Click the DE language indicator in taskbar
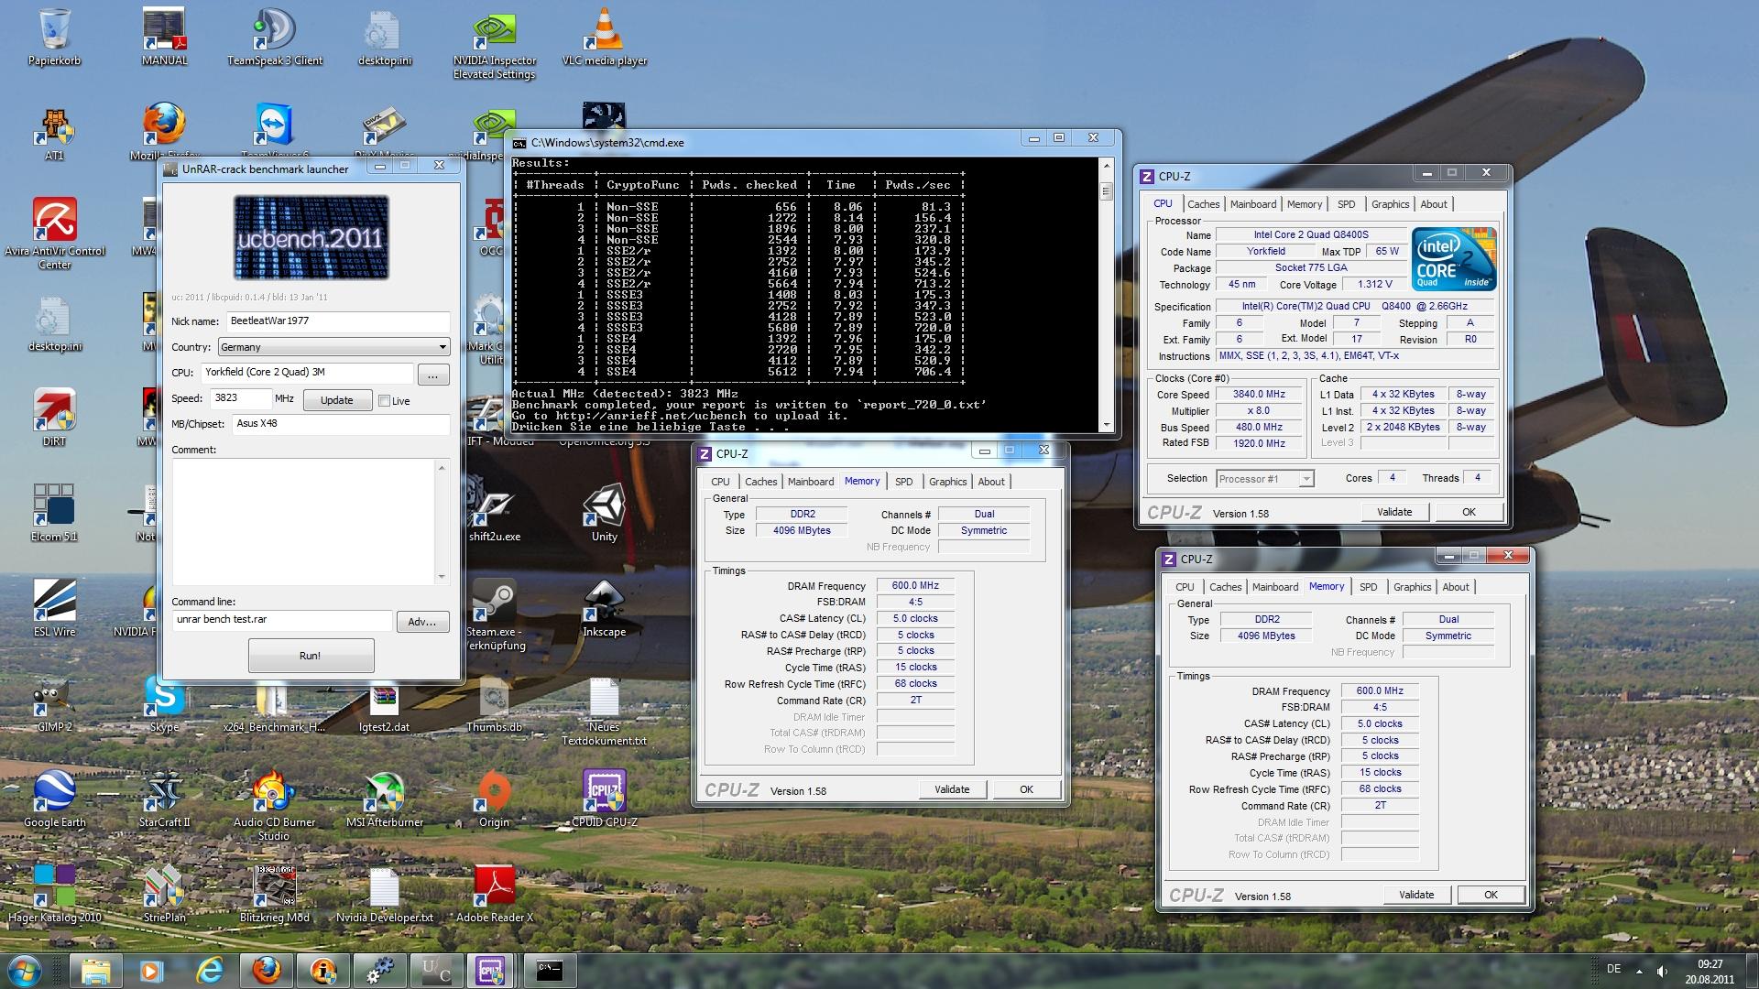 click(1613, 969)
